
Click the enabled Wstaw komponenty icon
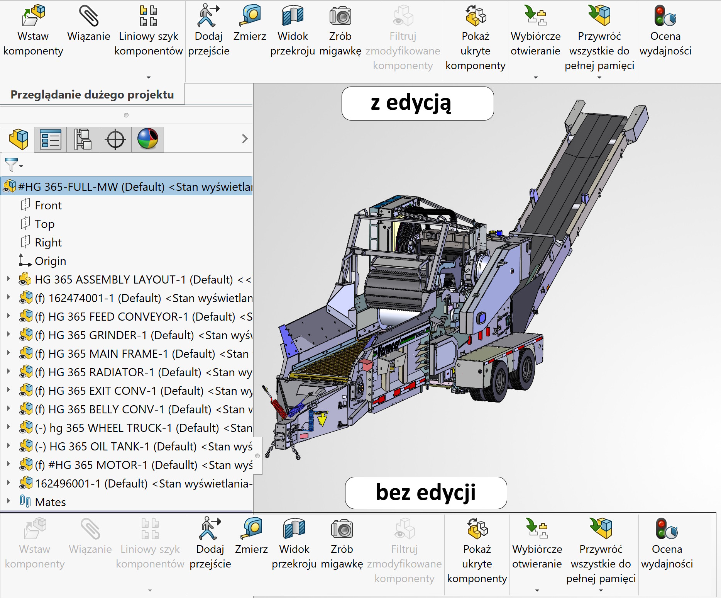click(33, 16)
